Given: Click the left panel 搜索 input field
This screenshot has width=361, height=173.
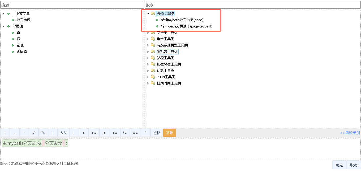Looking at the screenshot, I should tap(72, 5).
